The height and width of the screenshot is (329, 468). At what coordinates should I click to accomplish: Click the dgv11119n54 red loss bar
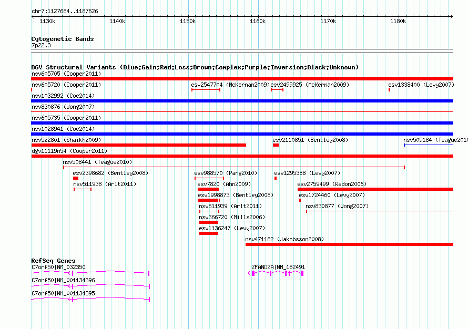(242, 156)
